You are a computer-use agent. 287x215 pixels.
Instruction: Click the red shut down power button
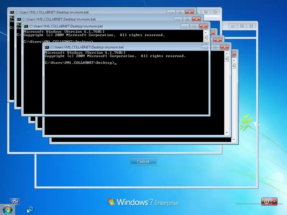[267, 202]
